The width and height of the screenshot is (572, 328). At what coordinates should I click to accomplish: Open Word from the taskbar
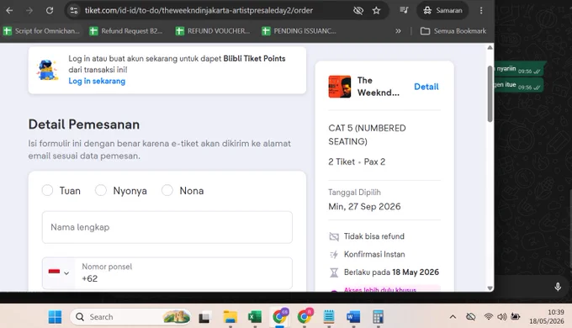click(353, 317)
